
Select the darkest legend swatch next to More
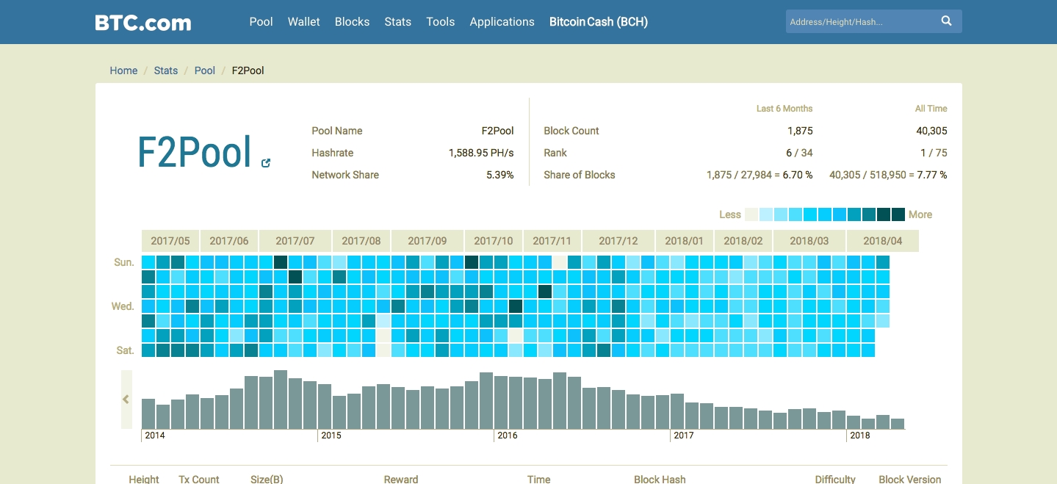tap(898, 214)
